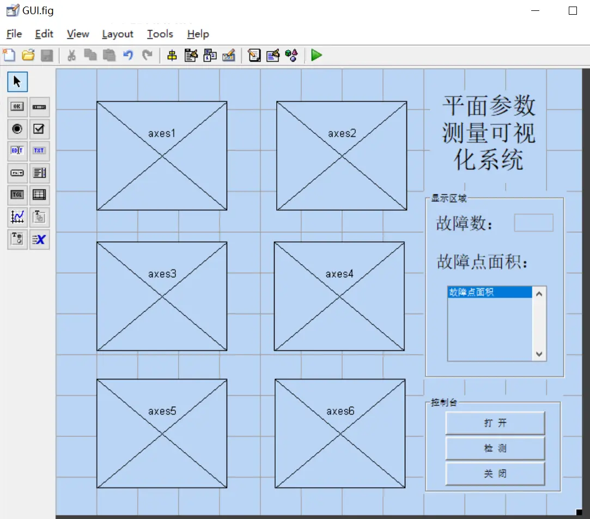Undo the last action
Screen dimensions: 590x519
[128, 56]
